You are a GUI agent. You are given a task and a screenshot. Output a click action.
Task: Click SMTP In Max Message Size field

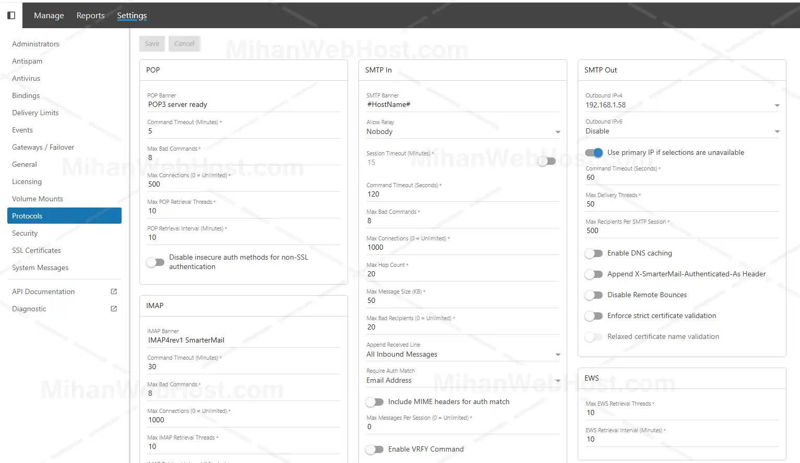[x=462, y=301]
